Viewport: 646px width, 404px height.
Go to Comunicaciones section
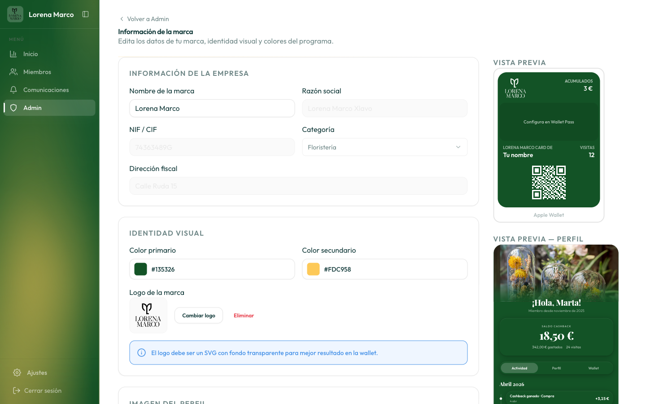49,90
